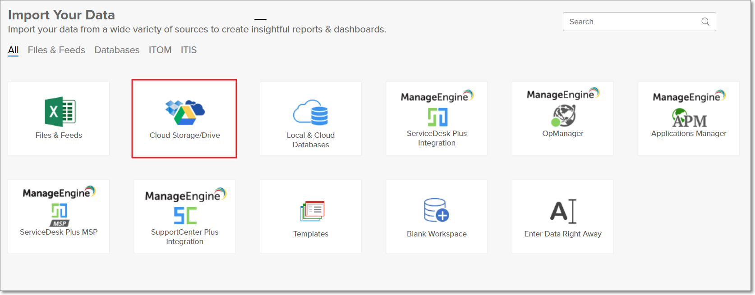This screenshot has height=295, width=755.
Task: Focus the Search input field
Action: (639, 22)
